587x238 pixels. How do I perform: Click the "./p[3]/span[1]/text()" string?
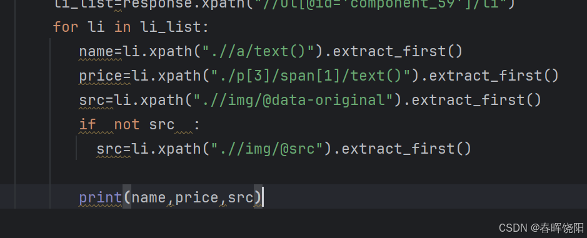point(311,76)
